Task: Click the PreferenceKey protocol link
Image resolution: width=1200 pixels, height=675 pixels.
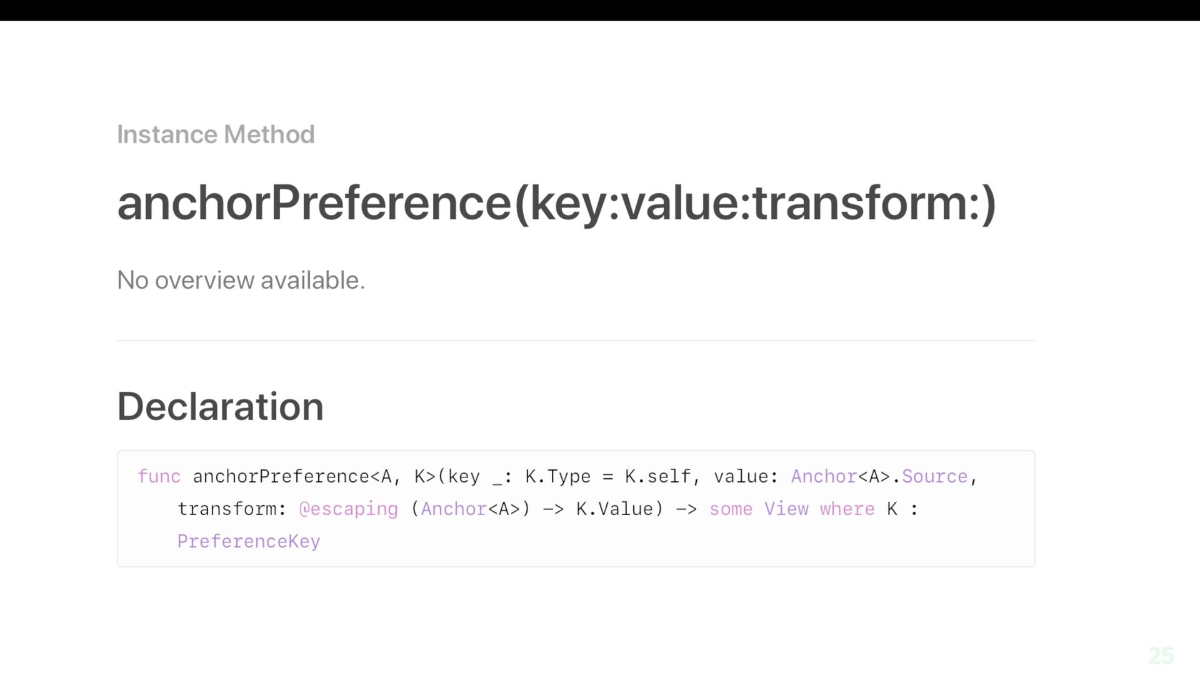Action: (x=249, y=541)
